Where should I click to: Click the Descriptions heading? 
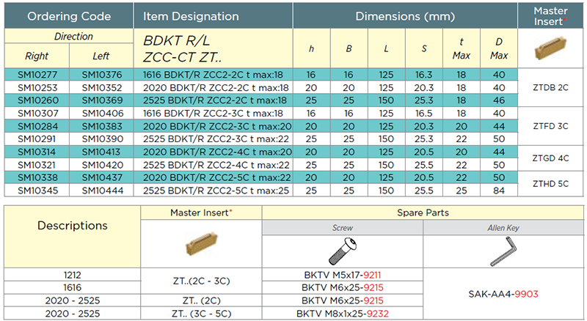pyautogui.click(x=72, y=226)
